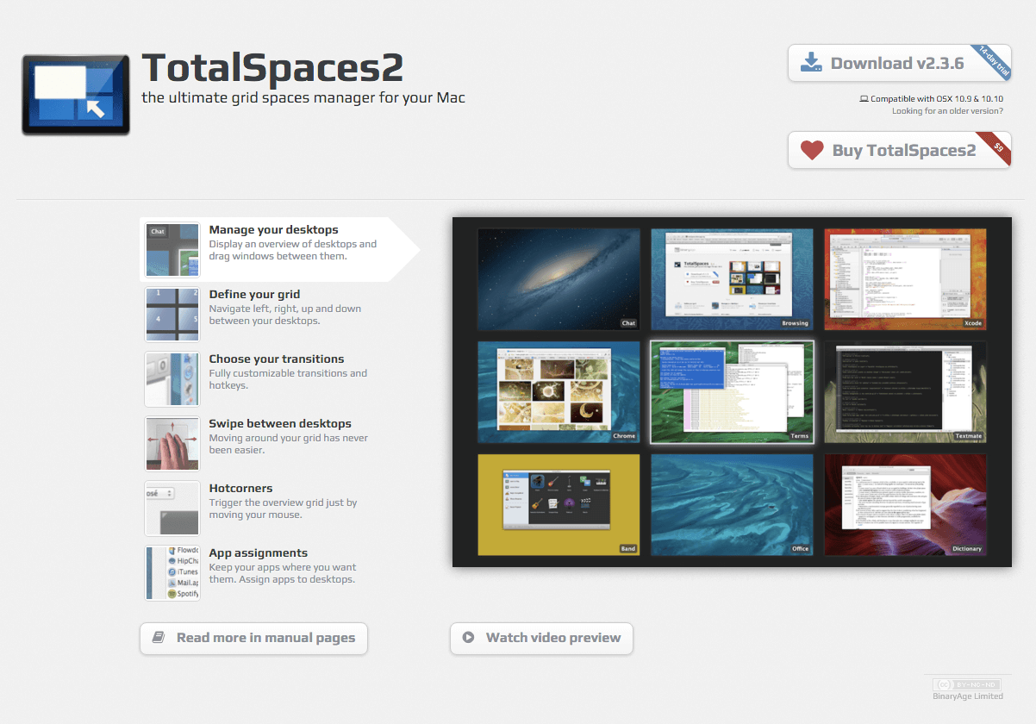
Task: Click the Manage your desktops feature icon
Action: [172, 250]
